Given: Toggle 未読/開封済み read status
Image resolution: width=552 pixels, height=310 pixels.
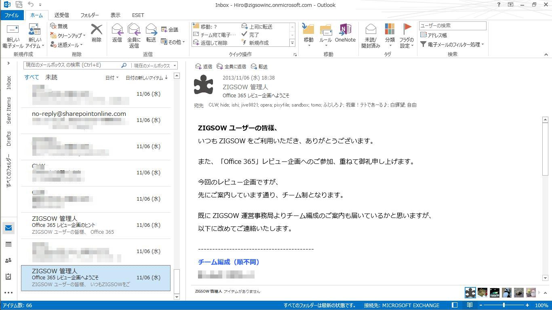Looking at the screenshot, I should point(371,36).
